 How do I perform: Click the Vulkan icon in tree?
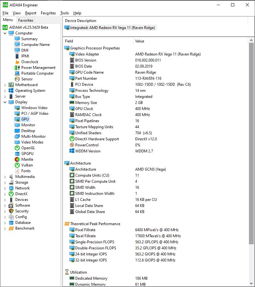click(x=17, y=165)
